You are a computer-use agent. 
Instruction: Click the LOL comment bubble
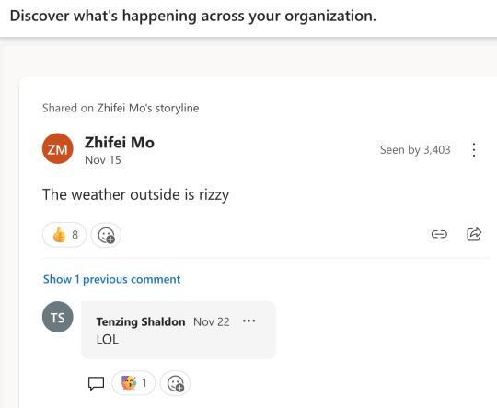(179, 330)
